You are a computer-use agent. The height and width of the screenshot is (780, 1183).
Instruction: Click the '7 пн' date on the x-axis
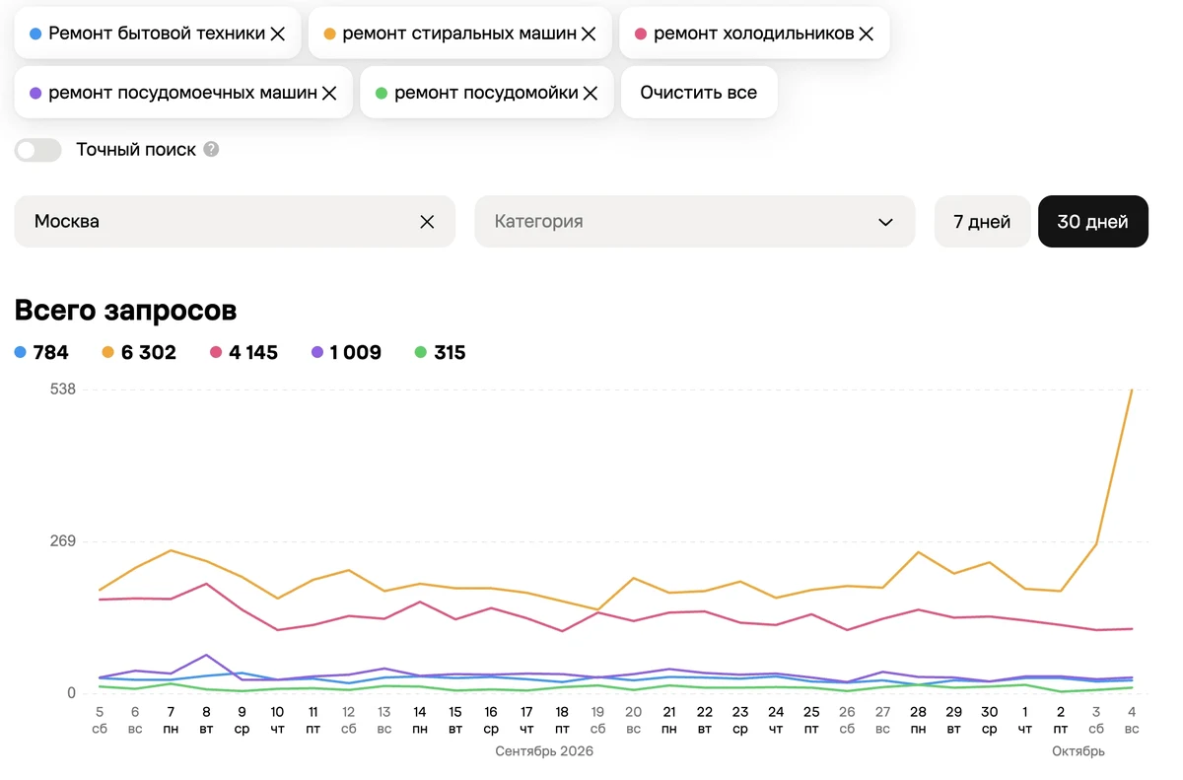(x=171, y=720)
